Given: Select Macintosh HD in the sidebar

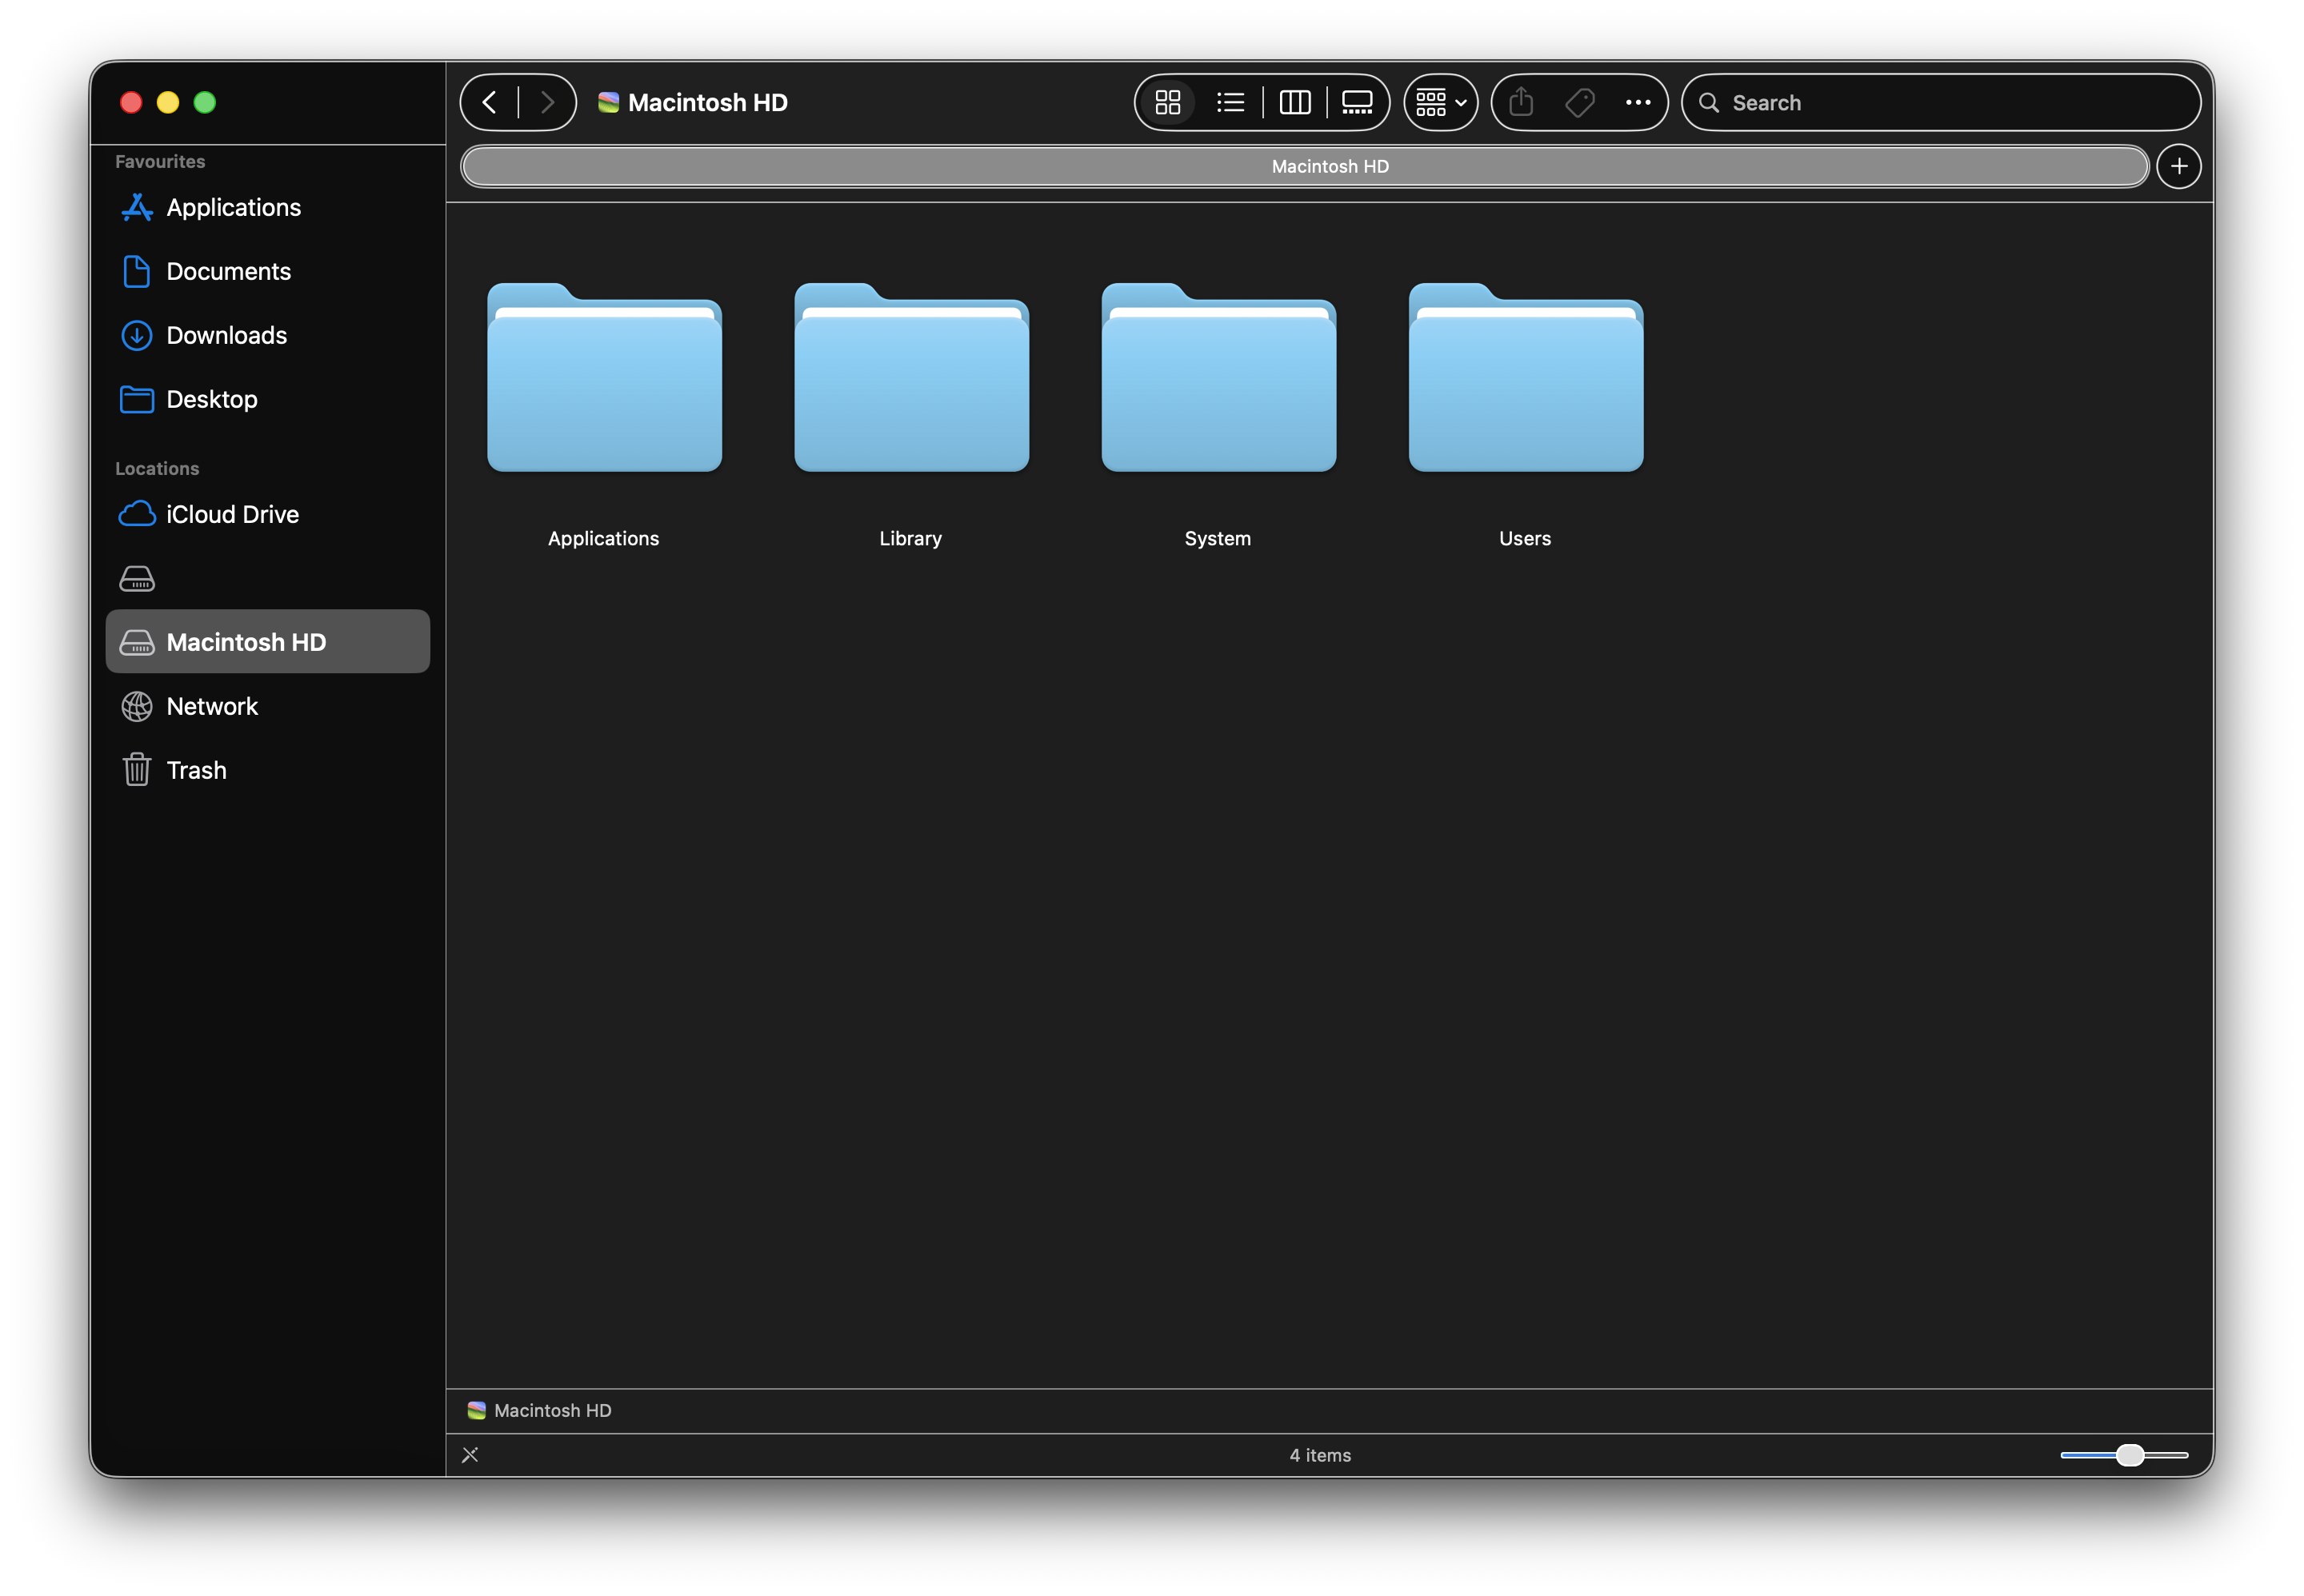Looking at the screenshot, I should [267, 641].
